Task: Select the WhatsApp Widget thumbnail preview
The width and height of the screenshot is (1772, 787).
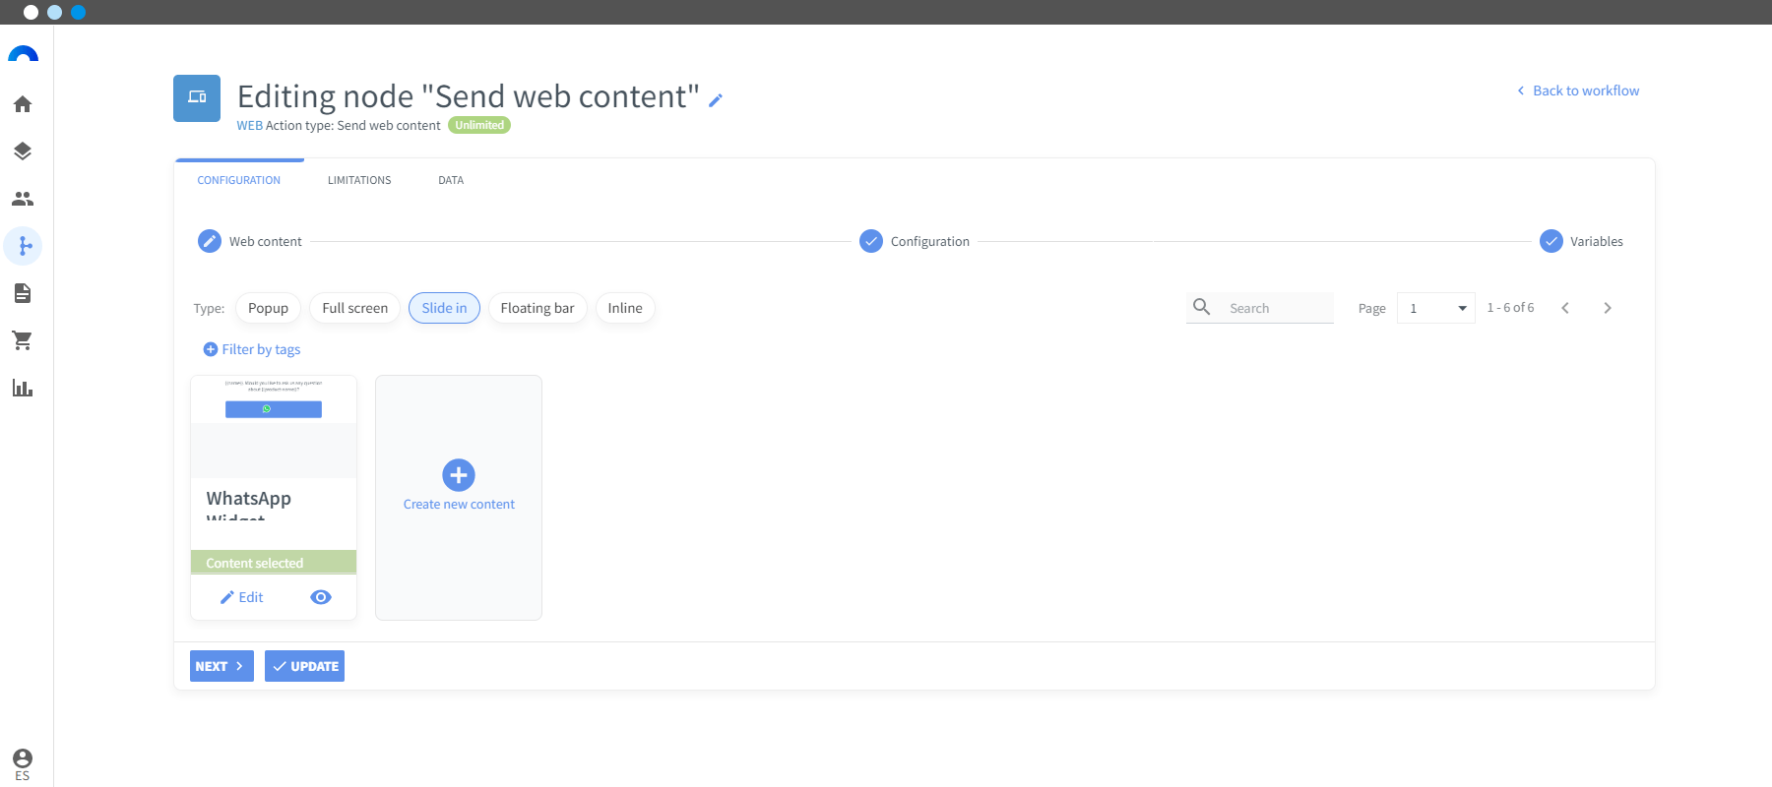Action: tap(274, 427)
